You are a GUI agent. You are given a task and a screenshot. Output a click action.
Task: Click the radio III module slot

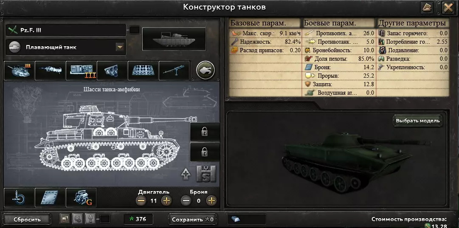tap(81, 70)
